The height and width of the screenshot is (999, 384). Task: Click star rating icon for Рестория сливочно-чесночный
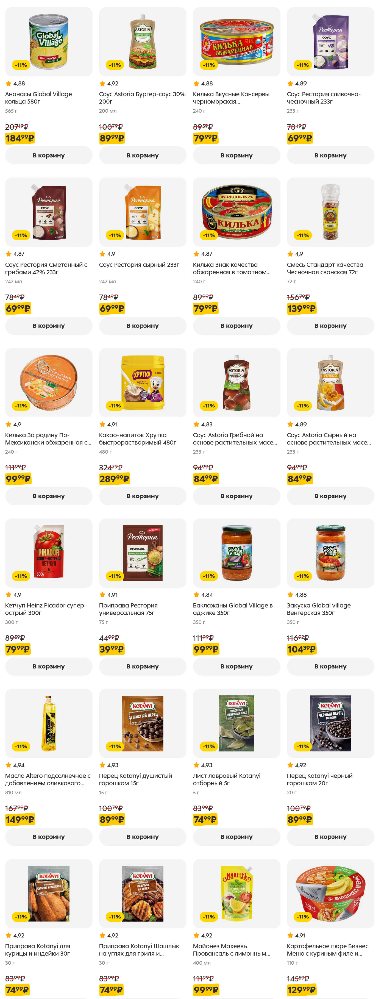tap(290, 83)
